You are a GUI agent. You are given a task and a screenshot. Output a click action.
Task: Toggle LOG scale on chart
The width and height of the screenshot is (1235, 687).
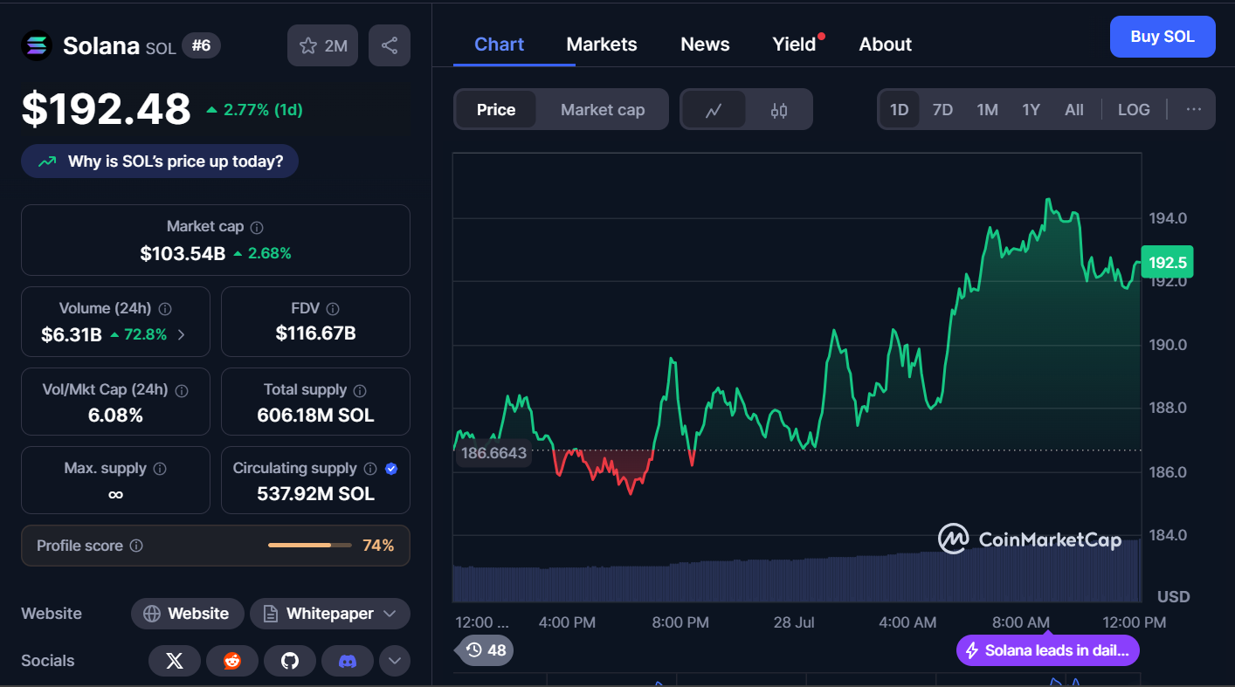pos(1134,110)
